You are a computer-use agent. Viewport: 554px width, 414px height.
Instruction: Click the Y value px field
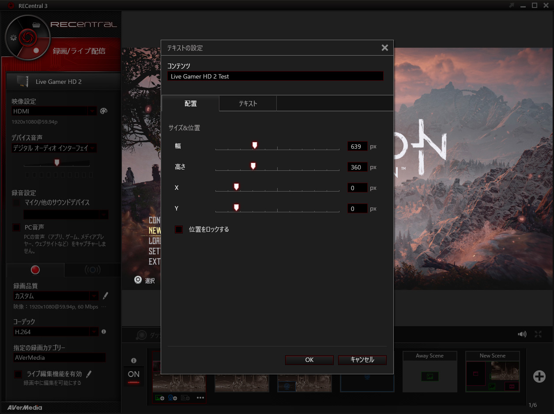[x=358, y=209]
